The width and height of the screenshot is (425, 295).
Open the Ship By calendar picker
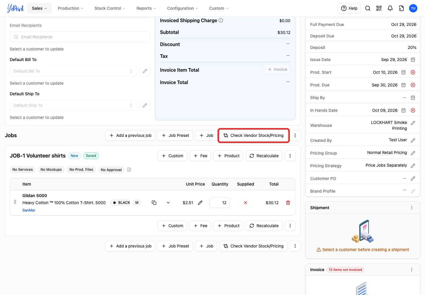413,98
